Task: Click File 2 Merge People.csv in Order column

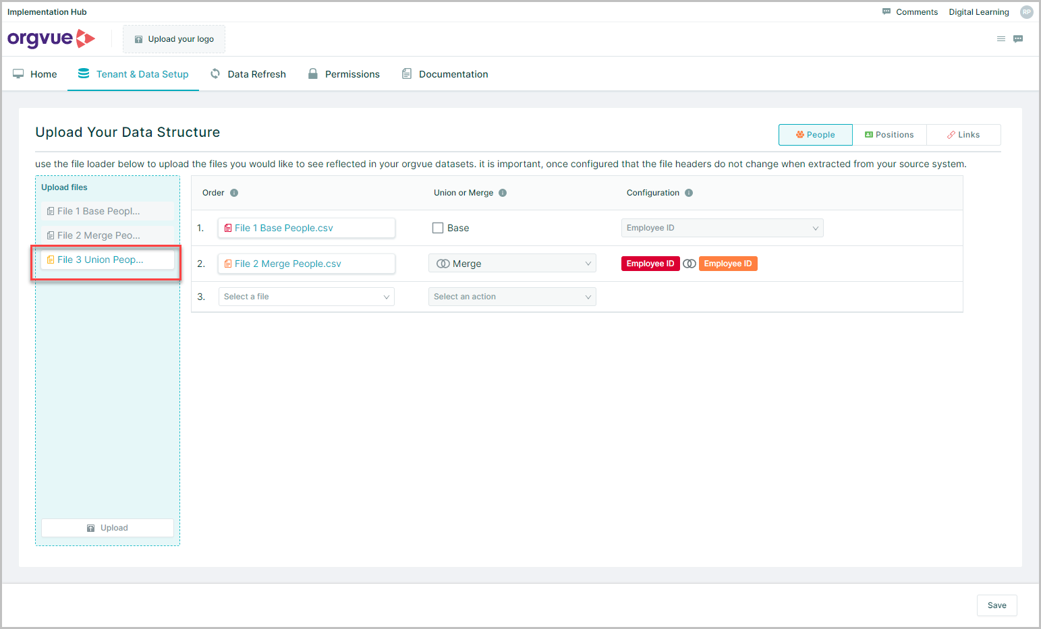Action: pyautogui.click(x=306, y=264)
